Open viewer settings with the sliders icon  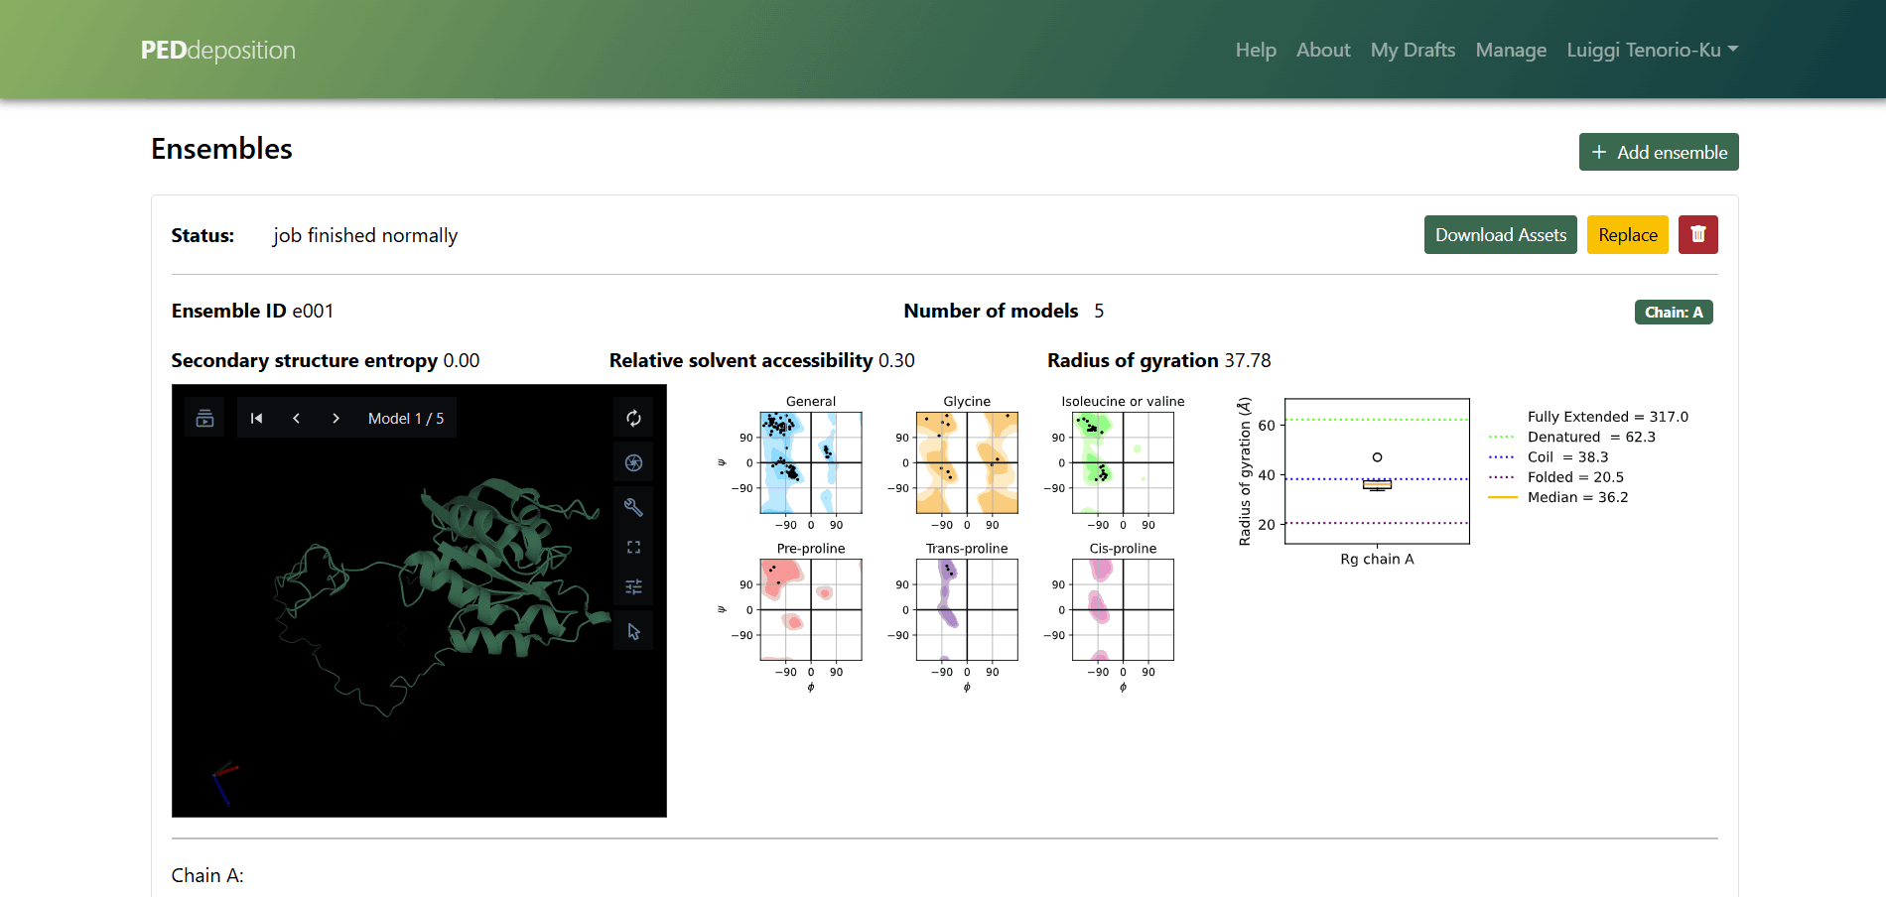tap(633, 586)
